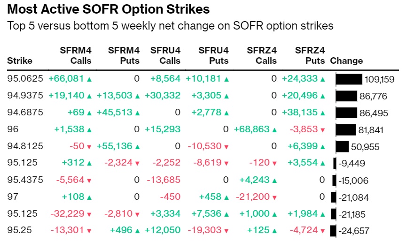Select the down arrow next to -19,303
This screenshot has width=406, height=242.
tap(226, 231)
